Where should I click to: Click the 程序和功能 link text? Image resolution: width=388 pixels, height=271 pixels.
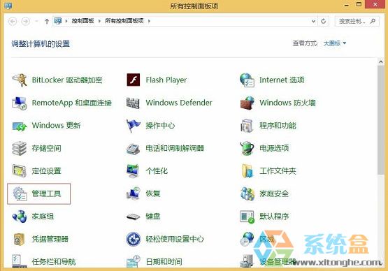(278, 126)
